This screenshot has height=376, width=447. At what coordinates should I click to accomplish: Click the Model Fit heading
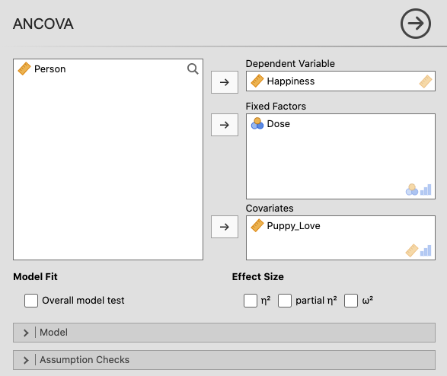(x=35, y=276)
